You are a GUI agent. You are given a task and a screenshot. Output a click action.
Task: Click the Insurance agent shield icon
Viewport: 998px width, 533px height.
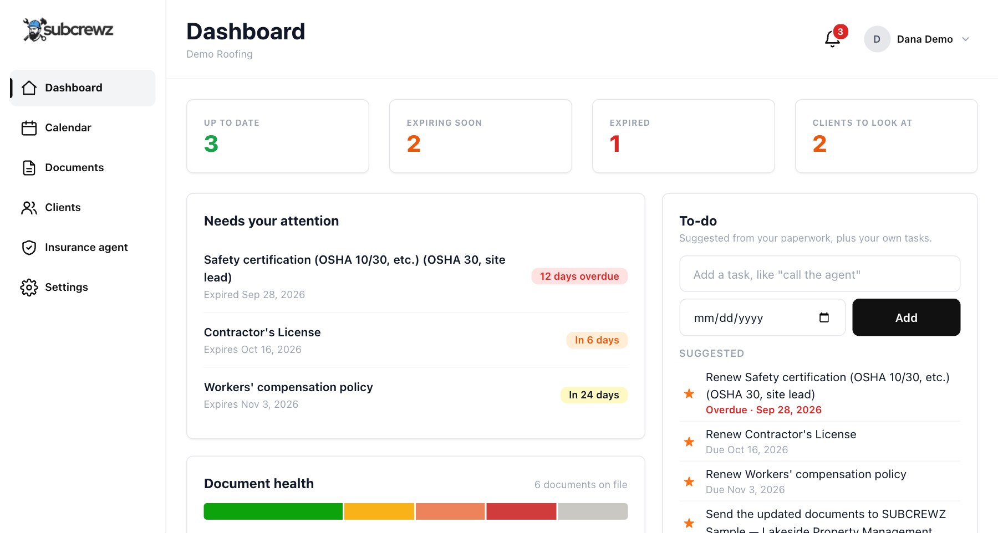click(29, 248)
